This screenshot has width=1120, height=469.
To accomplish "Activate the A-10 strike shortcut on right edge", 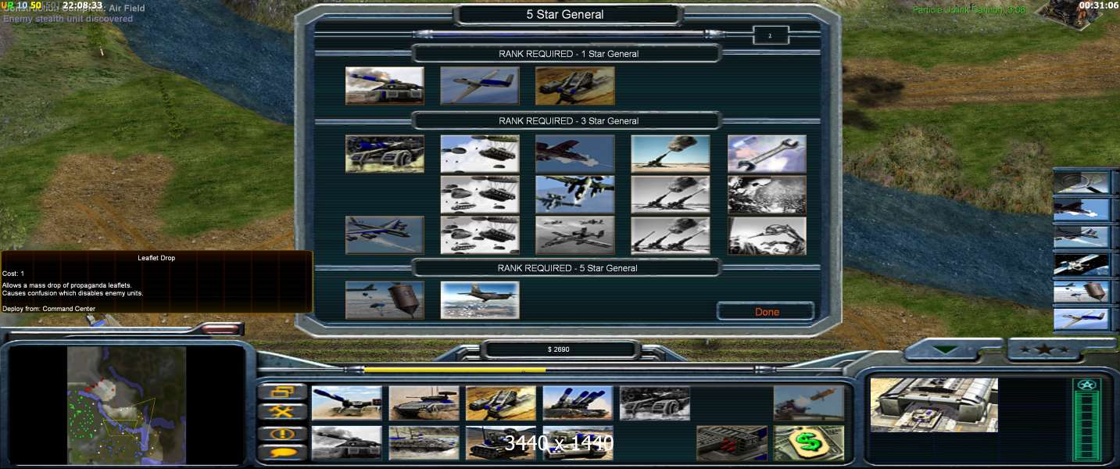I will [x=1081, y=209].
